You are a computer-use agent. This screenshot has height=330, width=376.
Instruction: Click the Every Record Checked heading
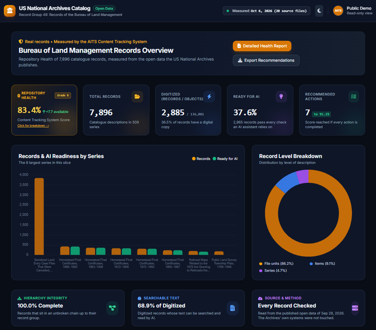pyautogui.click(x=287, y=306)
